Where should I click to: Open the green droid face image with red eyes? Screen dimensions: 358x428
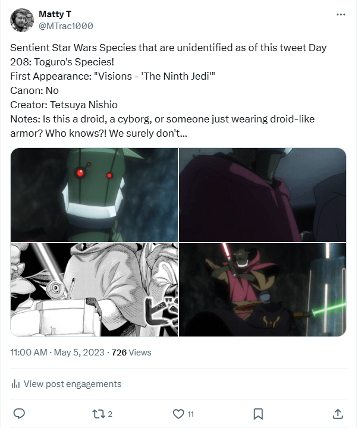tap(94, 194)
